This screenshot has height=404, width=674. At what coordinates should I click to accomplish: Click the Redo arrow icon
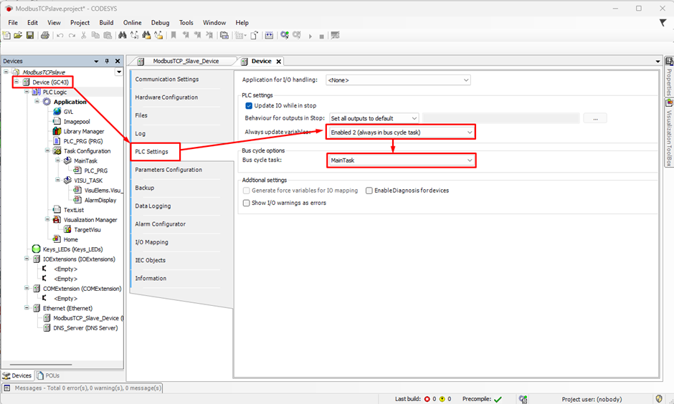(x=72, y=36)
